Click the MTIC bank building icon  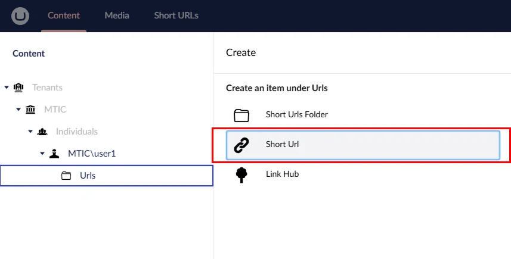coord(30,110)
